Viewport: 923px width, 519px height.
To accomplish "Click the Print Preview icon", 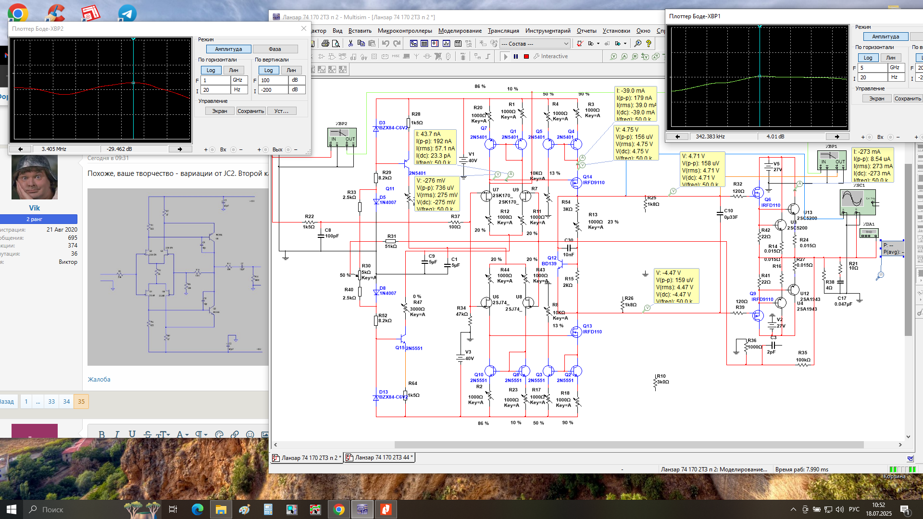I will pyautogui.click(x=336, y=44).
